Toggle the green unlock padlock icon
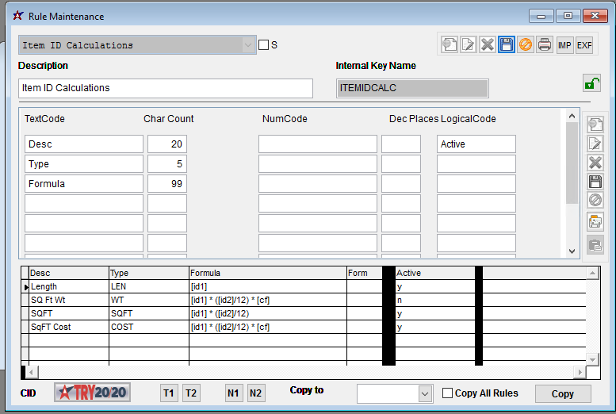Image resolution: width=616 pixels, height=414 pixels. click(x=591, y=83)
